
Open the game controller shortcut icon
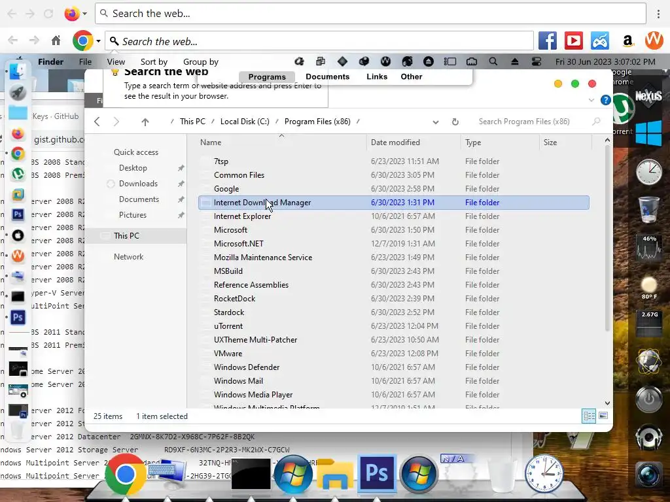click(x=600, y=41)
